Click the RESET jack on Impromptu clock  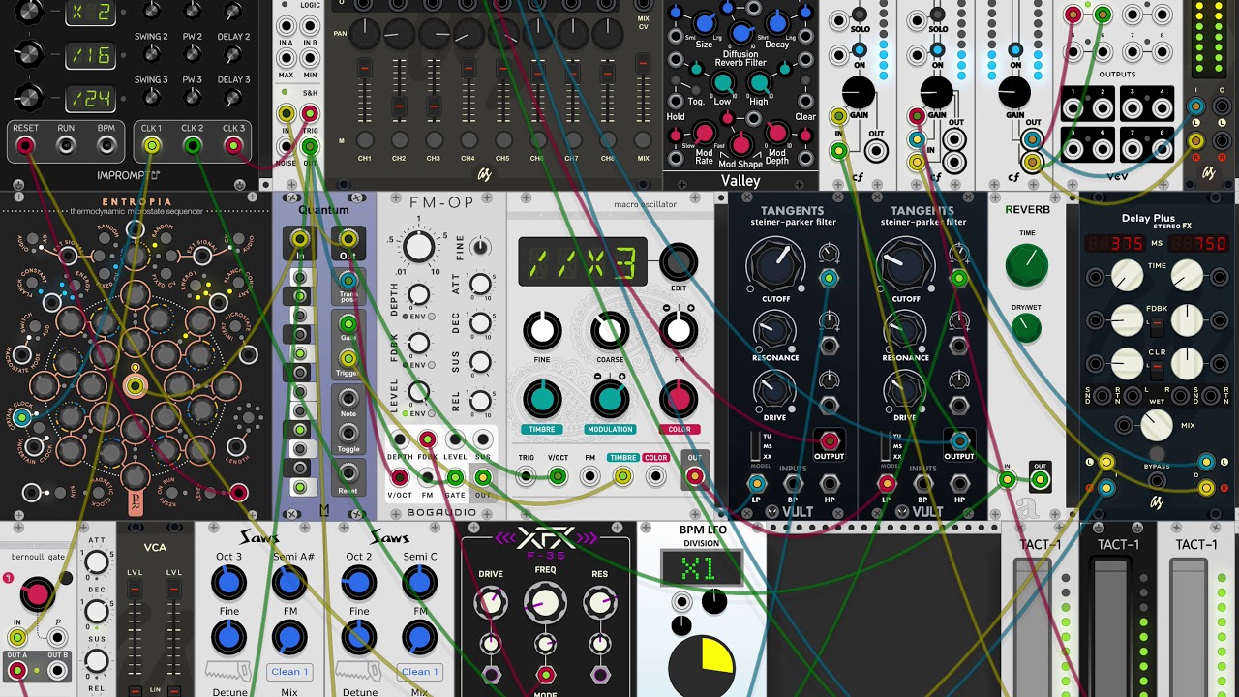click(26, 146)
